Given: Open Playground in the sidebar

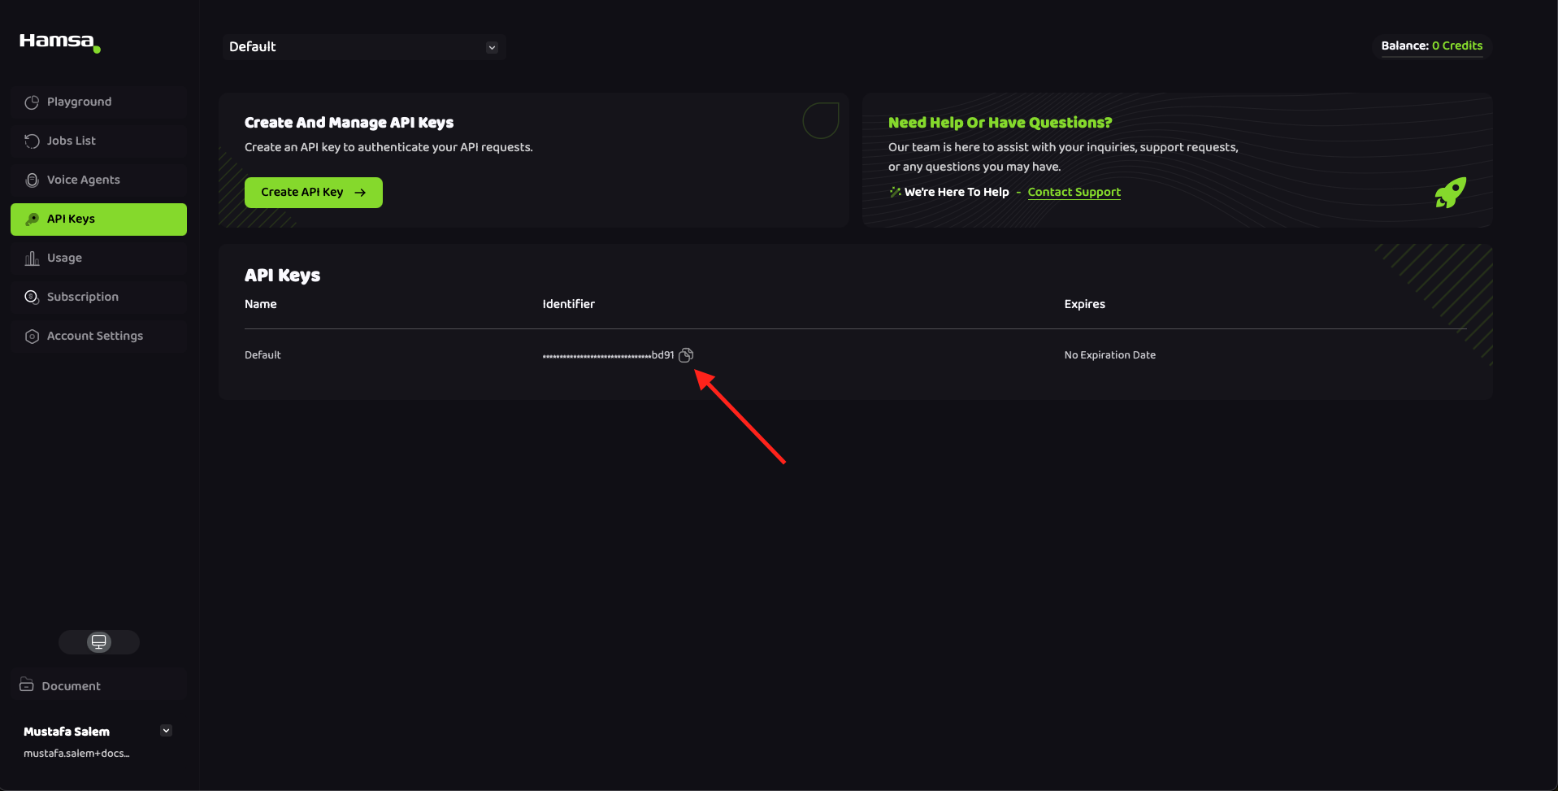Looking at the screenshot, I should (x=98, y=102).
